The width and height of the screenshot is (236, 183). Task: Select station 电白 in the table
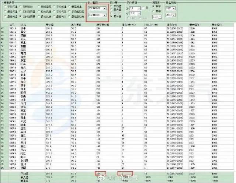click(23, 157)
